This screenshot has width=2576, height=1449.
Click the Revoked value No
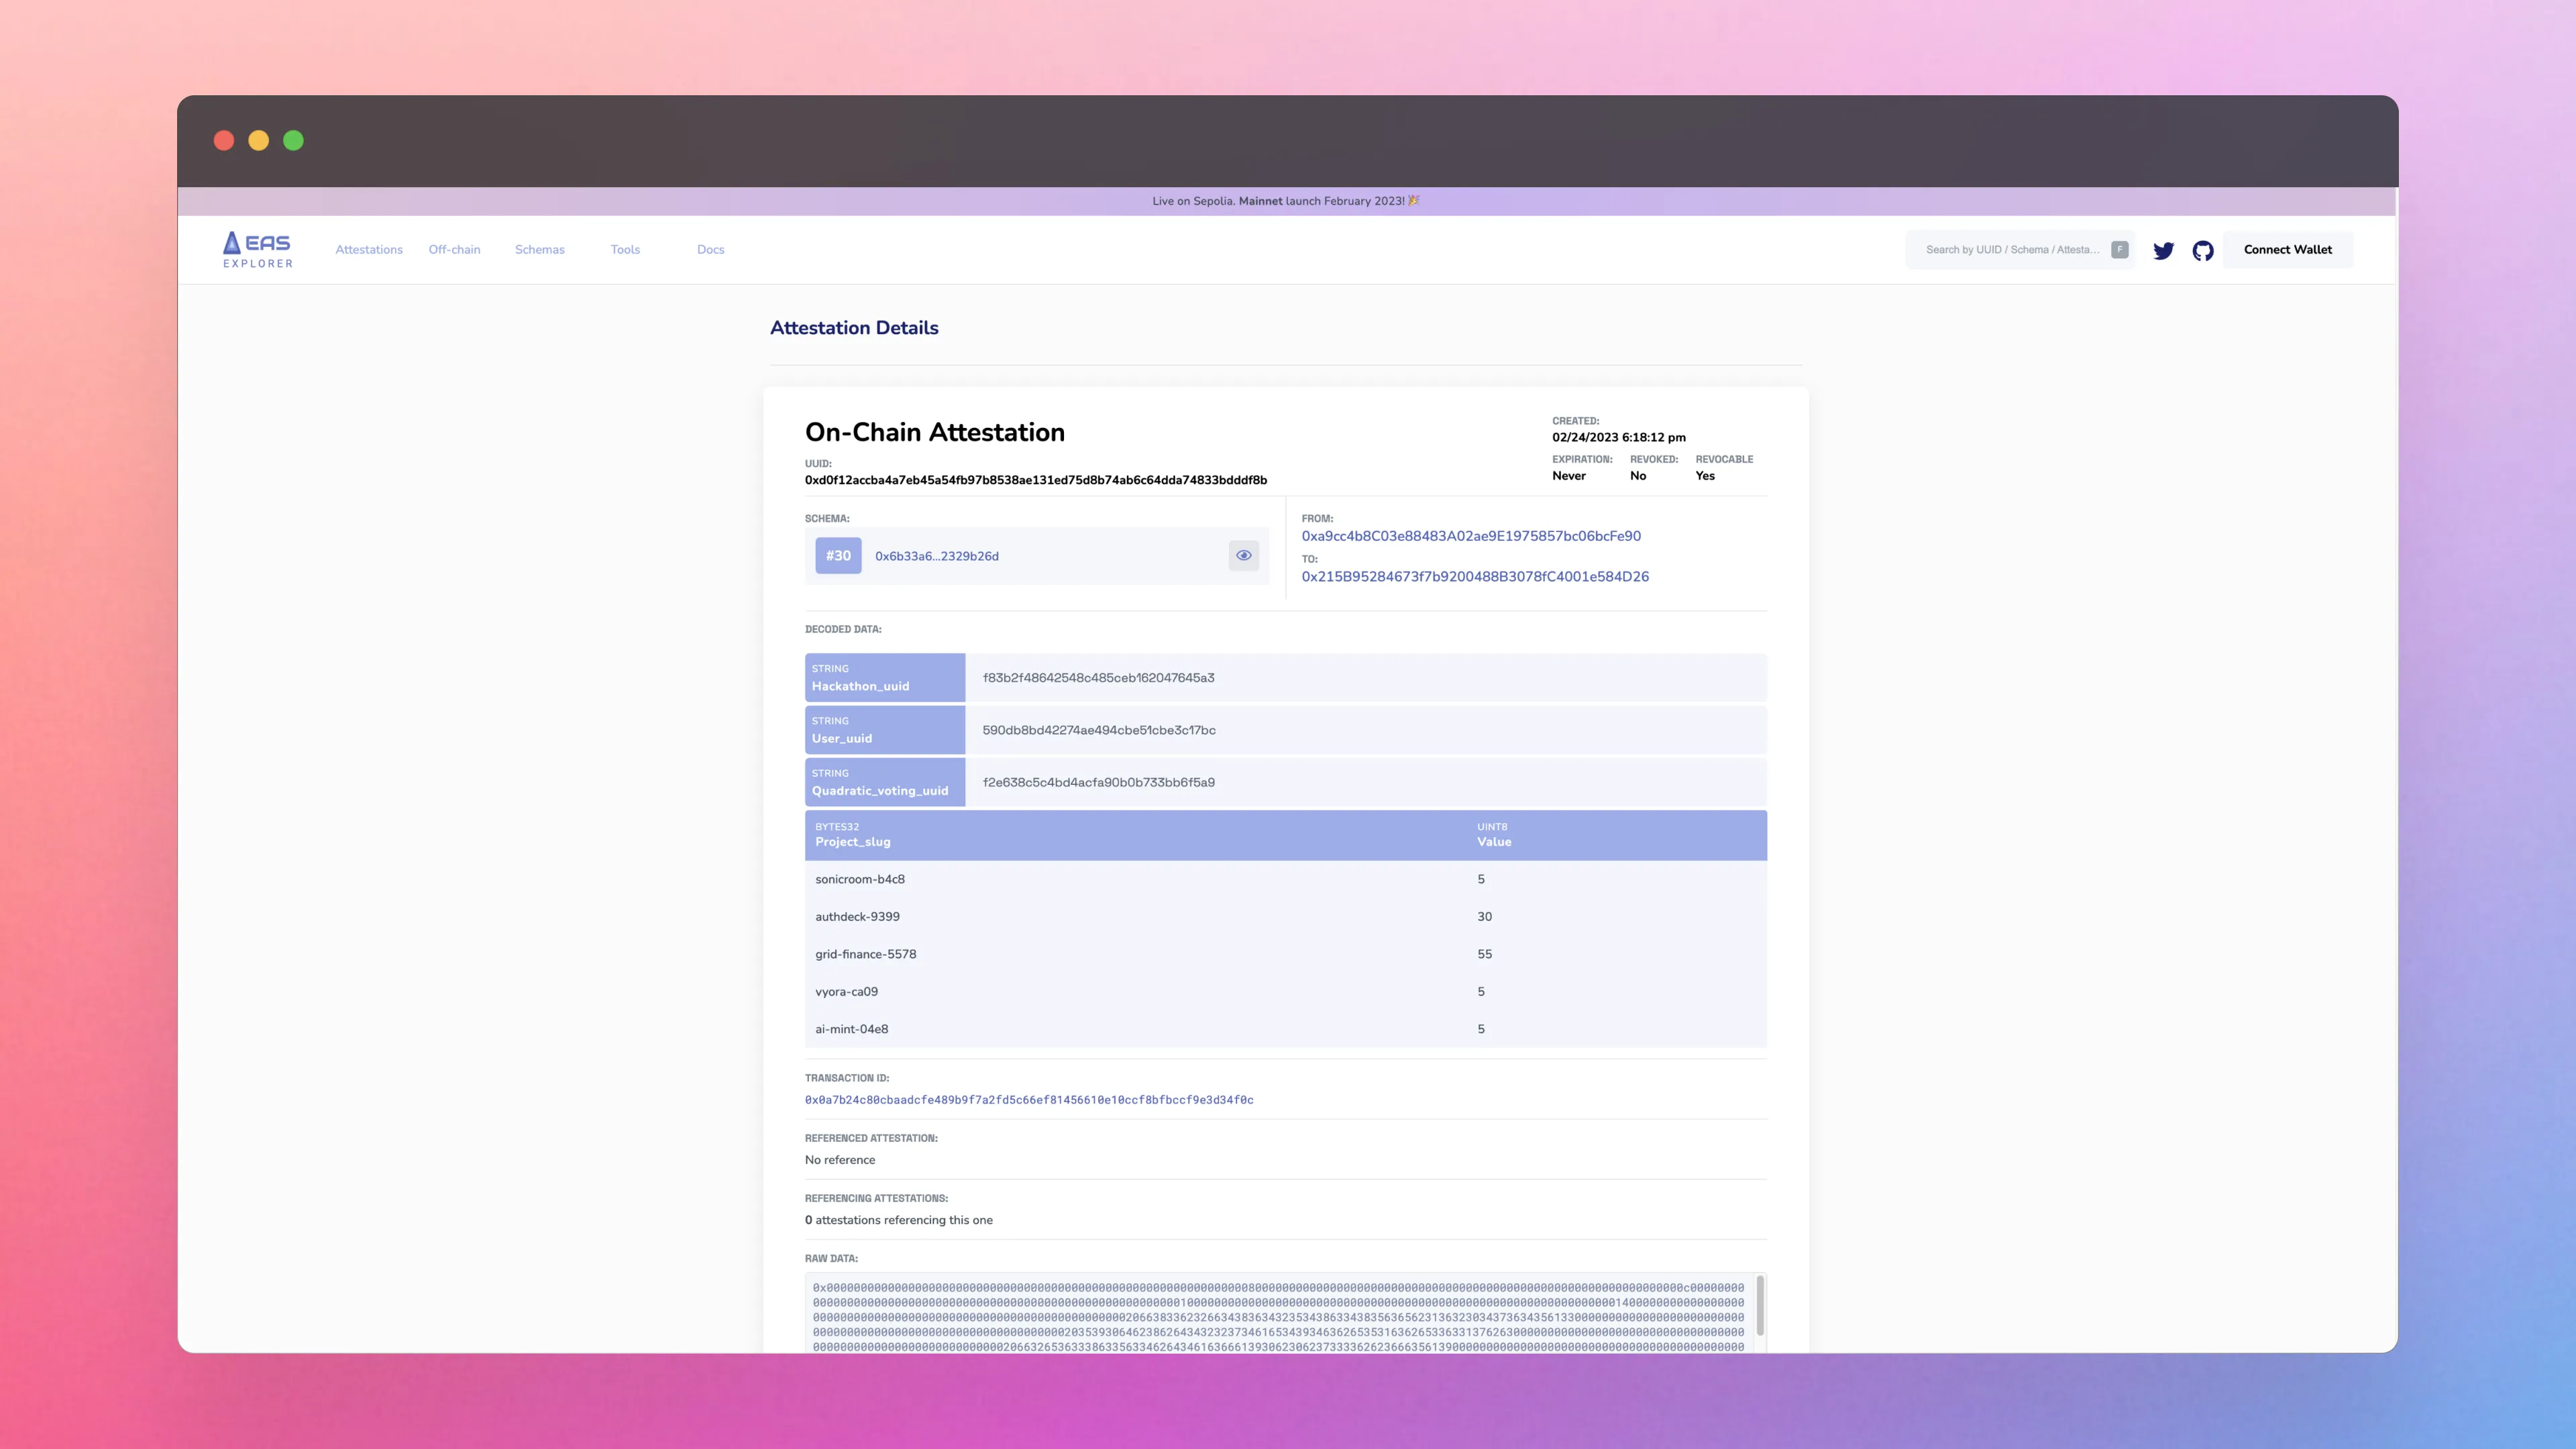[1637, 476]
